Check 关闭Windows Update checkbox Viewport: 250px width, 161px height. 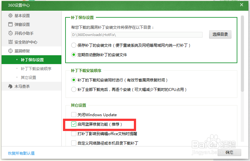point(74,115)
